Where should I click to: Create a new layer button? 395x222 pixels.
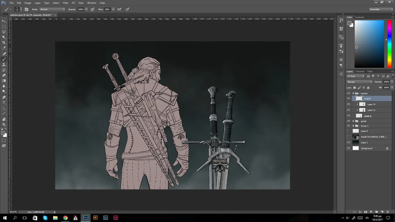[382, 212]
